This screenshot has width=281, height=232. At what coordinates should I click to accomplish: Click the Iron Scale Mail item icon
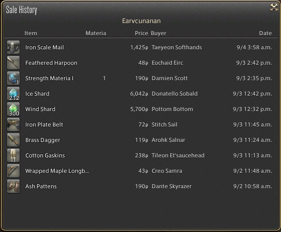(x=13, y=48)
